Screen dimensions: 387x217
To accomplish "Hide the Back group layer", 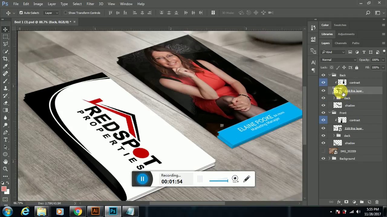I will (324, 75).
